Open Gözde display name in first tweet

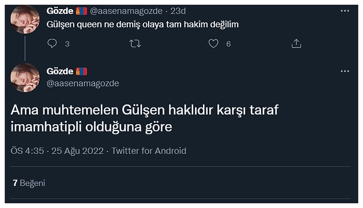[59, 11]
